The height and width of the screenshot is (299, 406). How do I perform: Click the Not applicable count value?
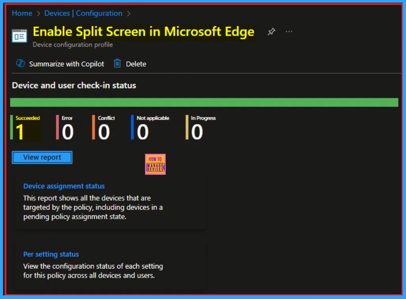pyautogui.click(x=143, y=132)
